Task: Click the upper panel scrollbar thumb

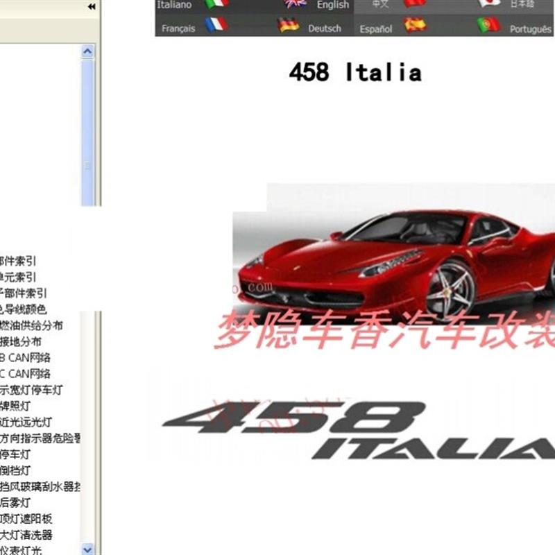Action: click(x=87, y=133)
